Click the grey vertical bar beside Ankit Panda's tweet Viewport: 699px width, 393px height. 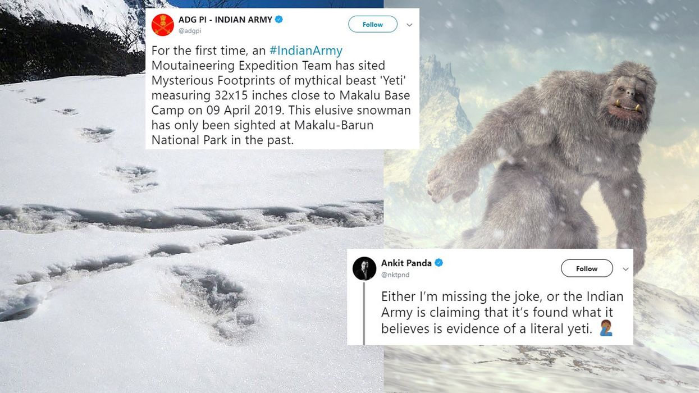coord(364,313)
